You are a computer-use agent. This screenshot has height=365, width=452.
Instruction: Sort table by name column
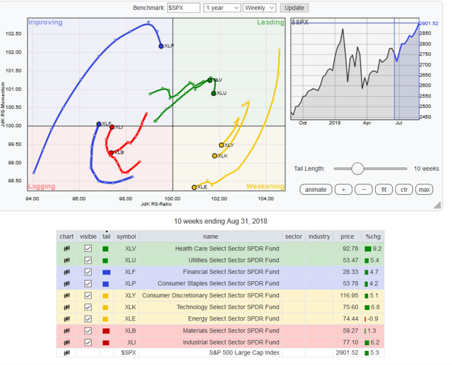pyautogui.click(x=210, y=237)
